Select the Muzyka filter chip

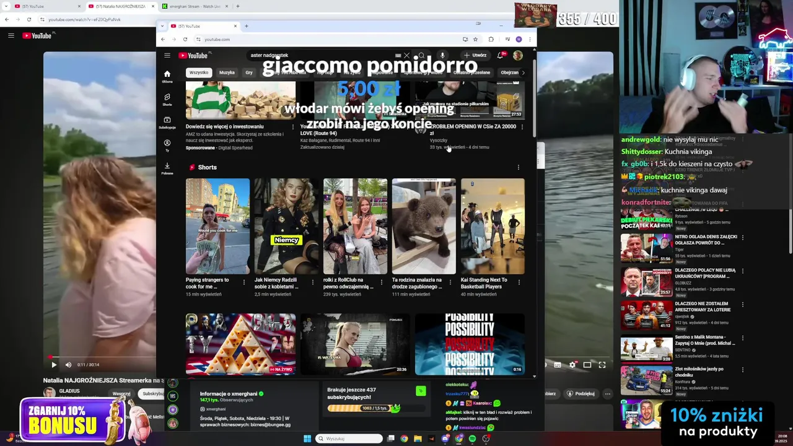point(227,72)
